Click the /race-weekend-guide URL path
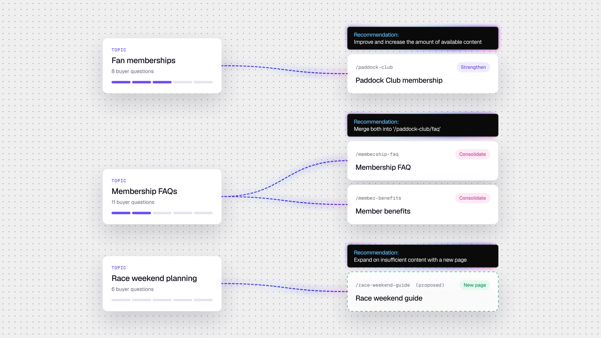Image resolution: width=601 pixels, height=338 pixels. 383,285
